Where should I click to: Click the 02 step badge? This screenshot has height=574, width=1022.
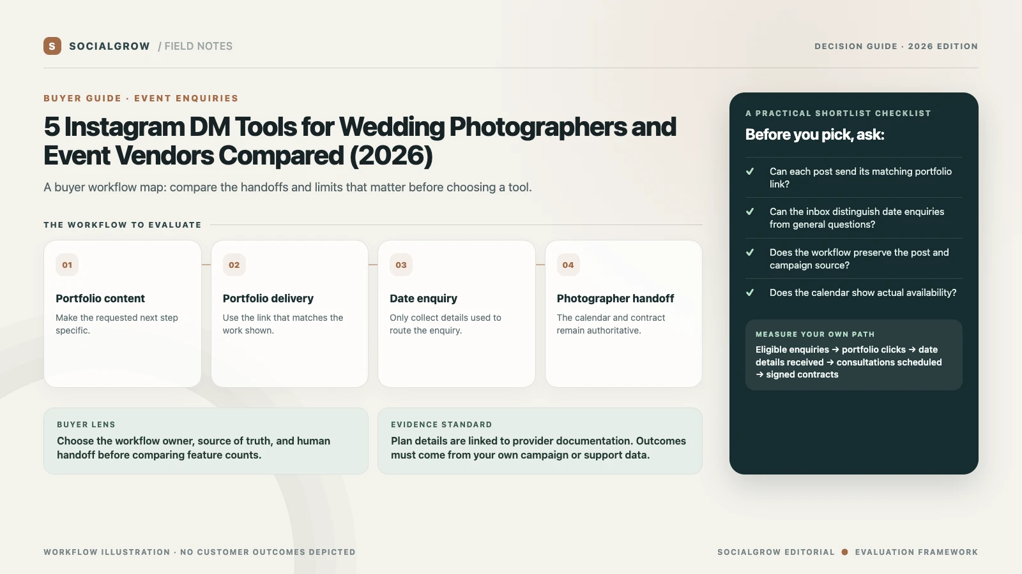tap(234, 265)
